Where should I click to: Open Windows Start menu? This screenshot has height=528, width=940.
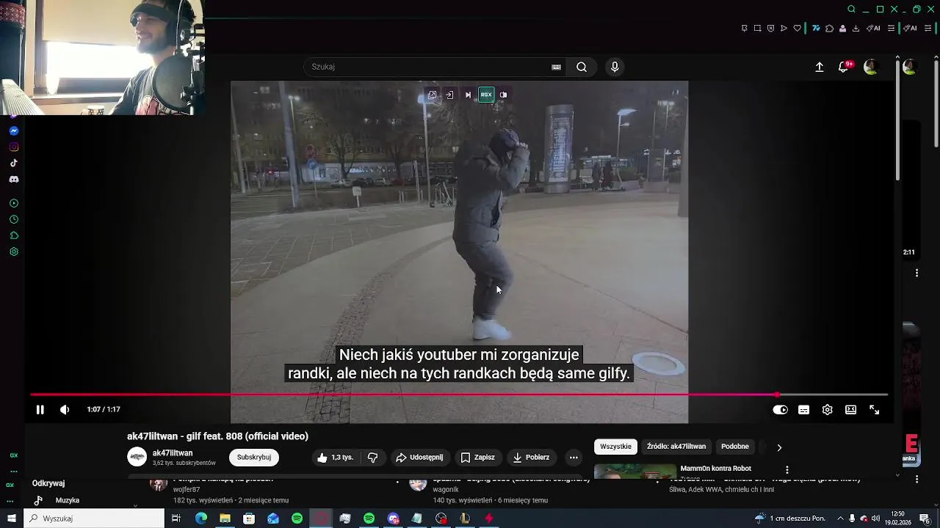11,518
